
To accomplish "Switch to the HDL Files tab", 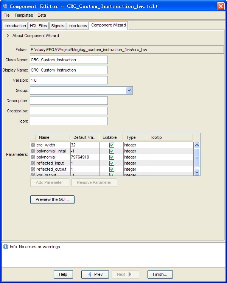I will click(38, 26).
